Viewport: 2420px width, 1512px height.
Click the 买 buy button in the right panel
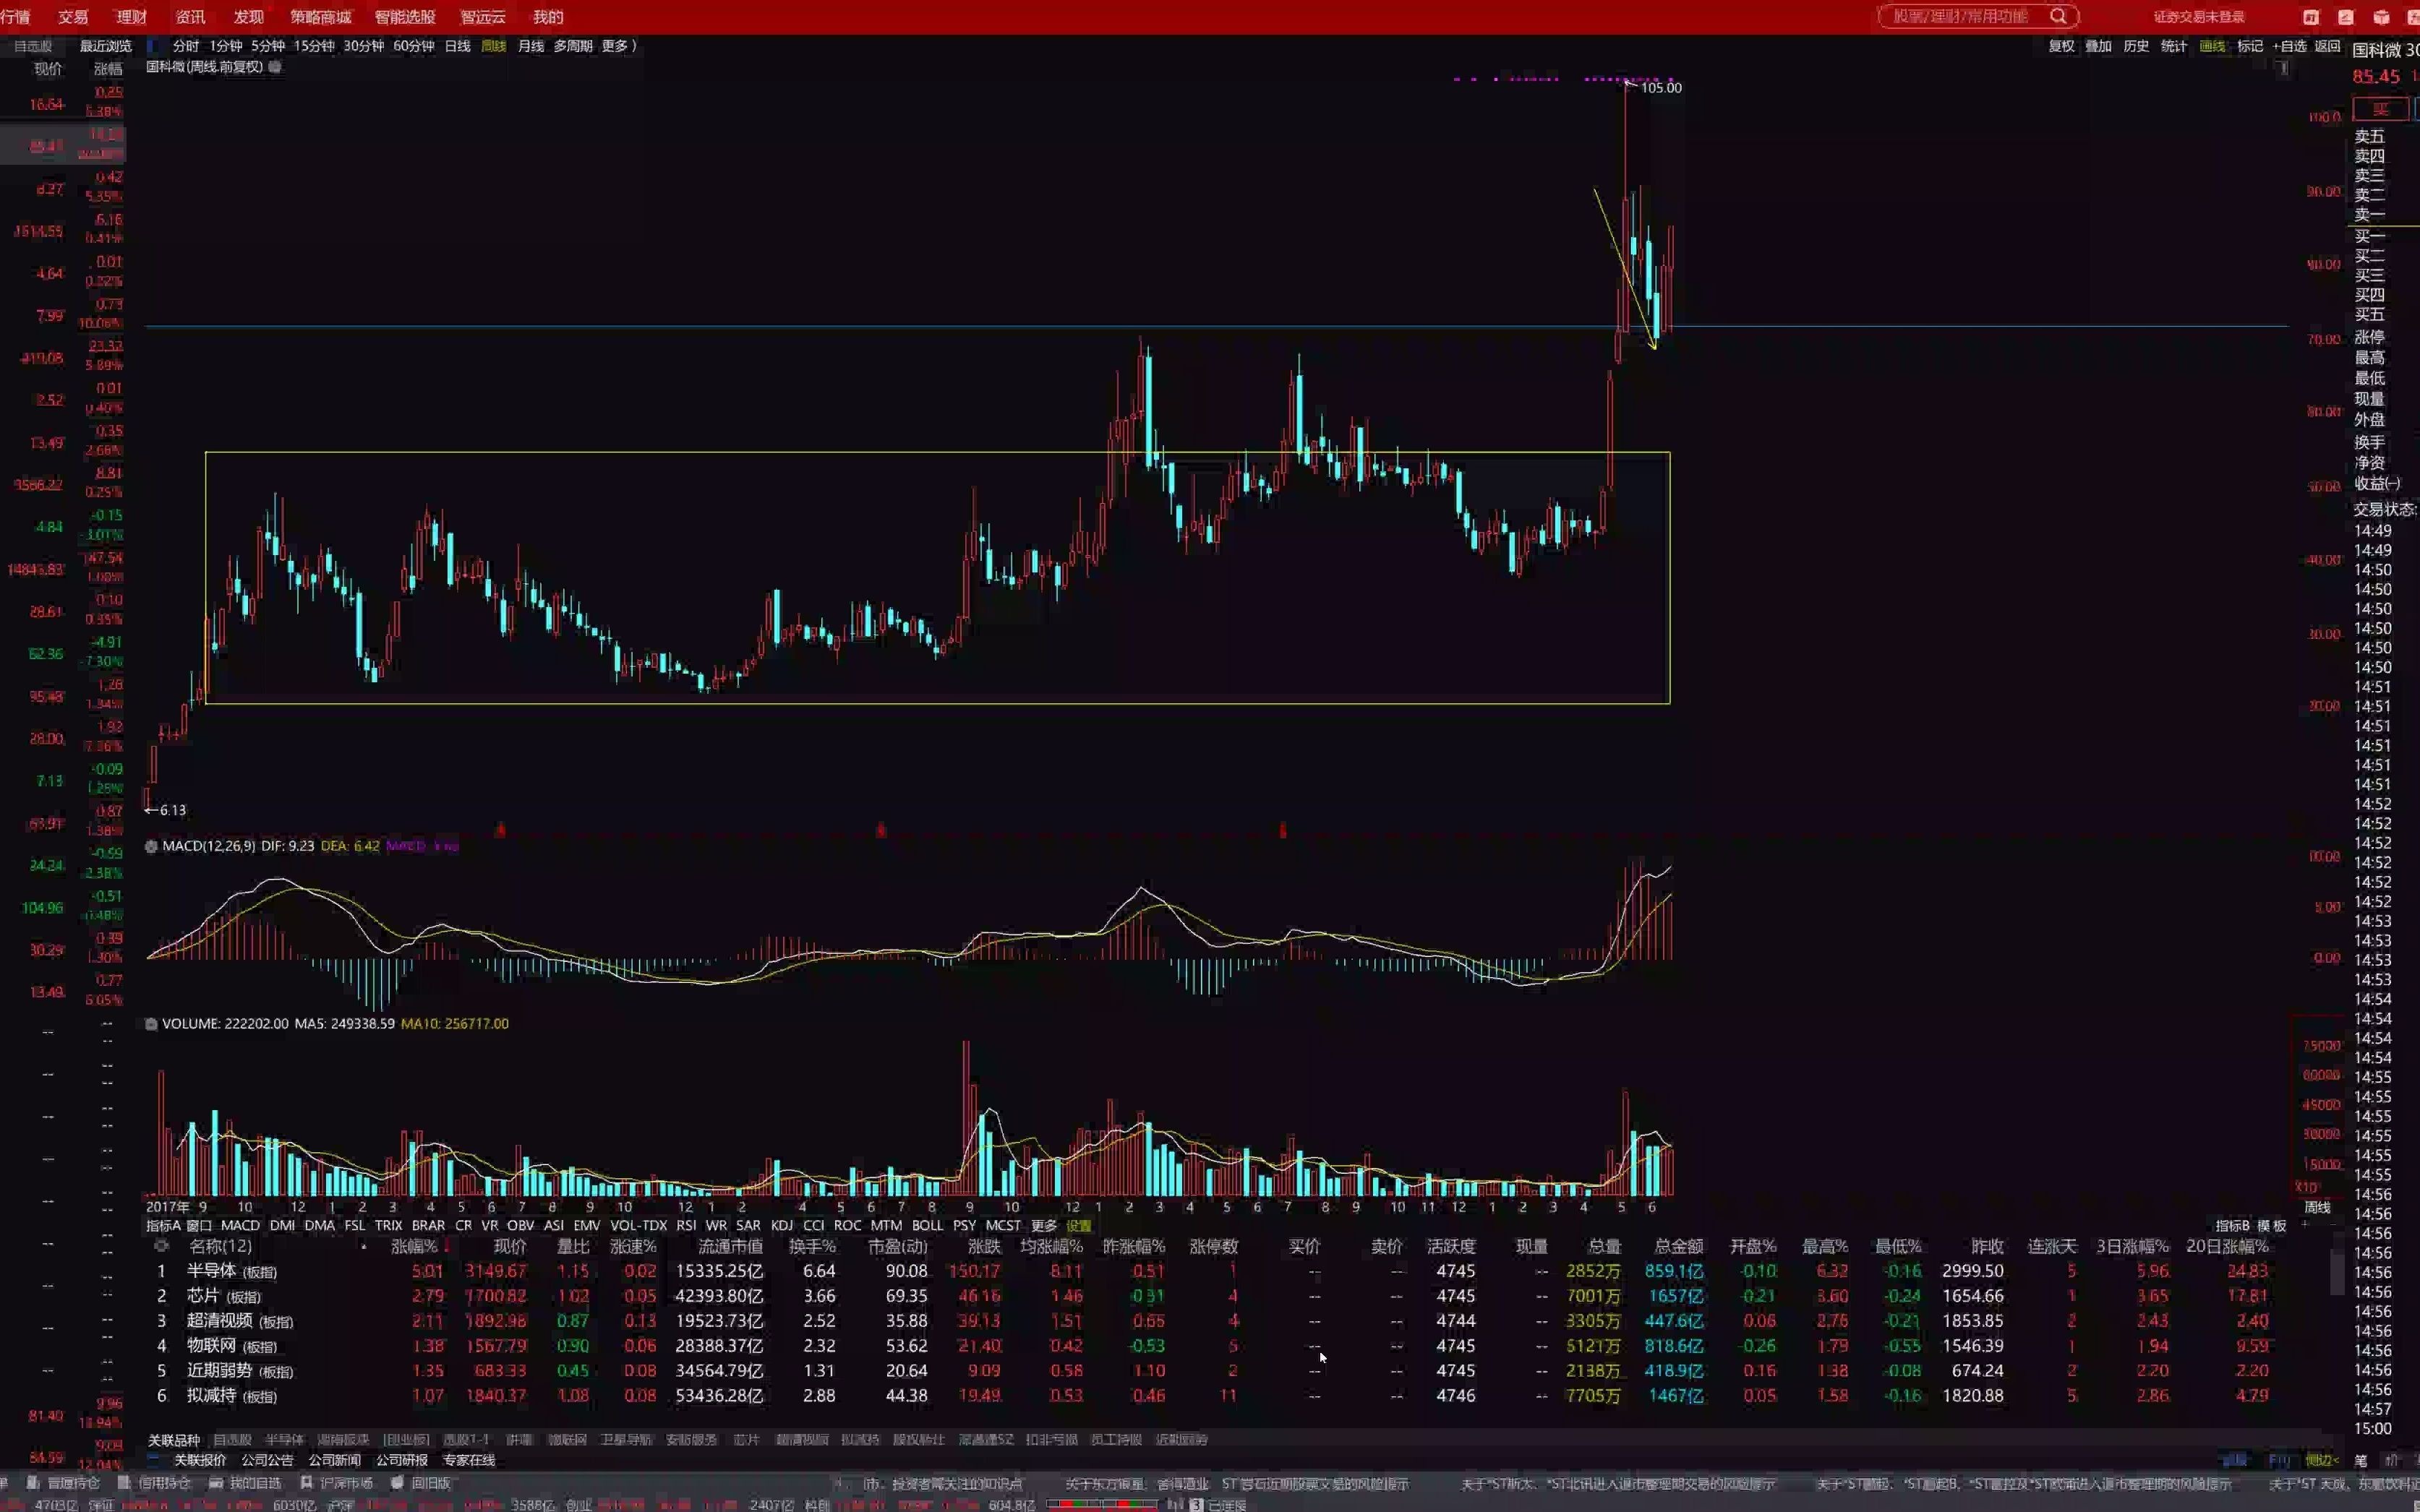[2380, 109]
